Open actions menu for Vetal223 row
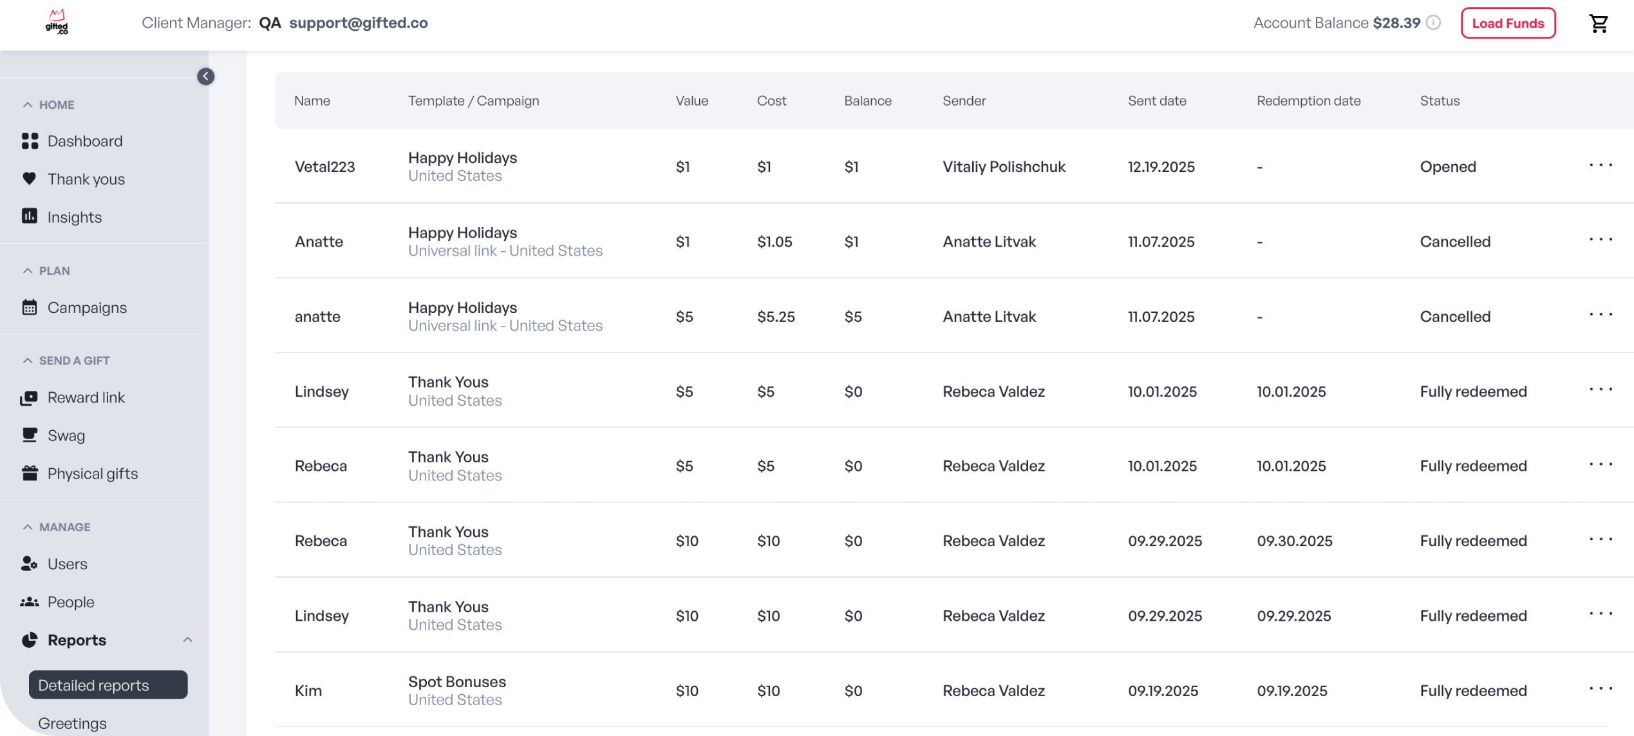 click(x=1600, y=165)
